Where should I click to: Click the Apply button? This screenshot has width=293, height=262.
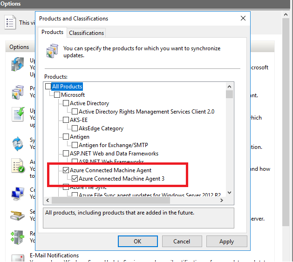click(227, 241)
